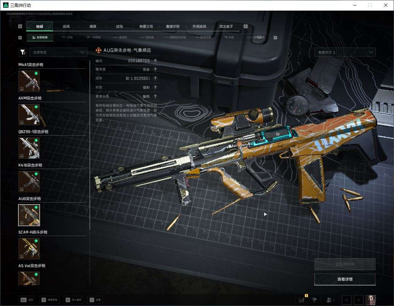This screenshot has height=306, width=394.
Task: Click the previous sub-category key icon left of 全部枪械
Action: [x=20, y=38]
